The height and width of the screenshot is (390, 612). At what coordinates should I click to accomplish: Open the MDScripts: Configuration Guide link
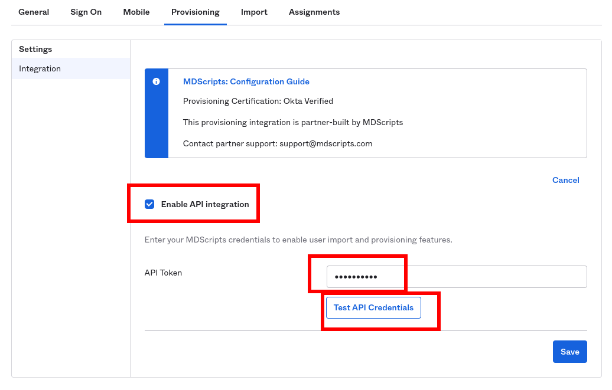click(246, 81)
